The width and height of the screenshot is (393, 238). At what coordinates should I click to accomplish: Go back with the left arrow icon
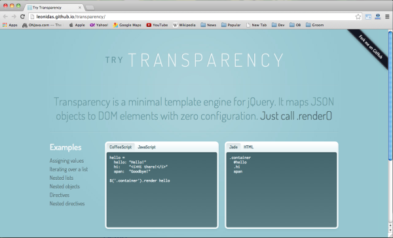[x=5, y=16]
